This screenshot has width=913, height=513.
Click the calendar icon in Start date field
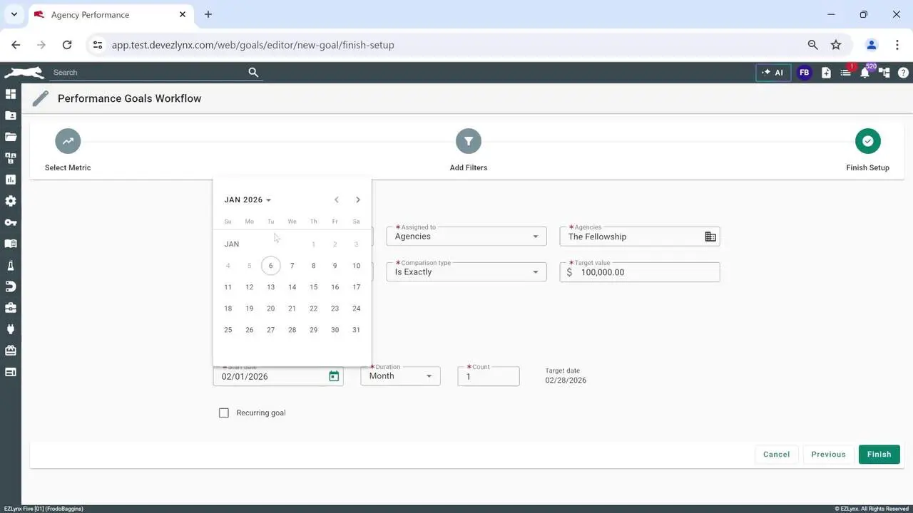coord(334,376)
